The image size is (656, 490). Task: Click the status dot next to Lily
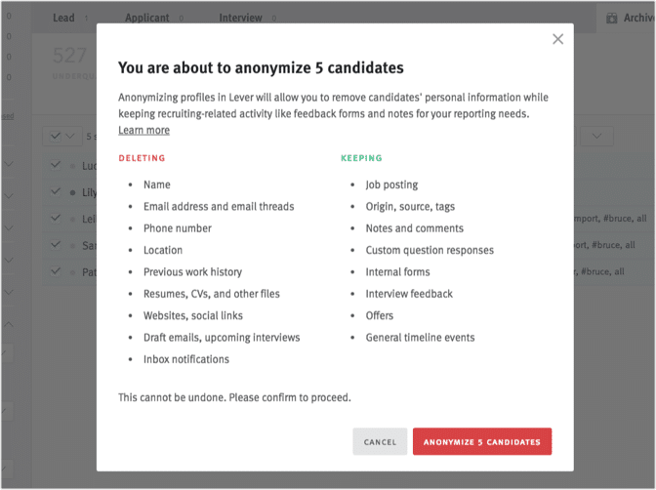tap(73, 193)
